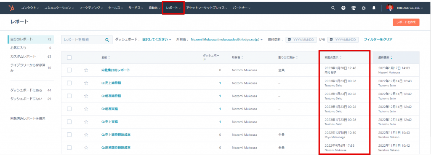Check the Q:売上期待値達成率 row checkbox

point(69,135)
